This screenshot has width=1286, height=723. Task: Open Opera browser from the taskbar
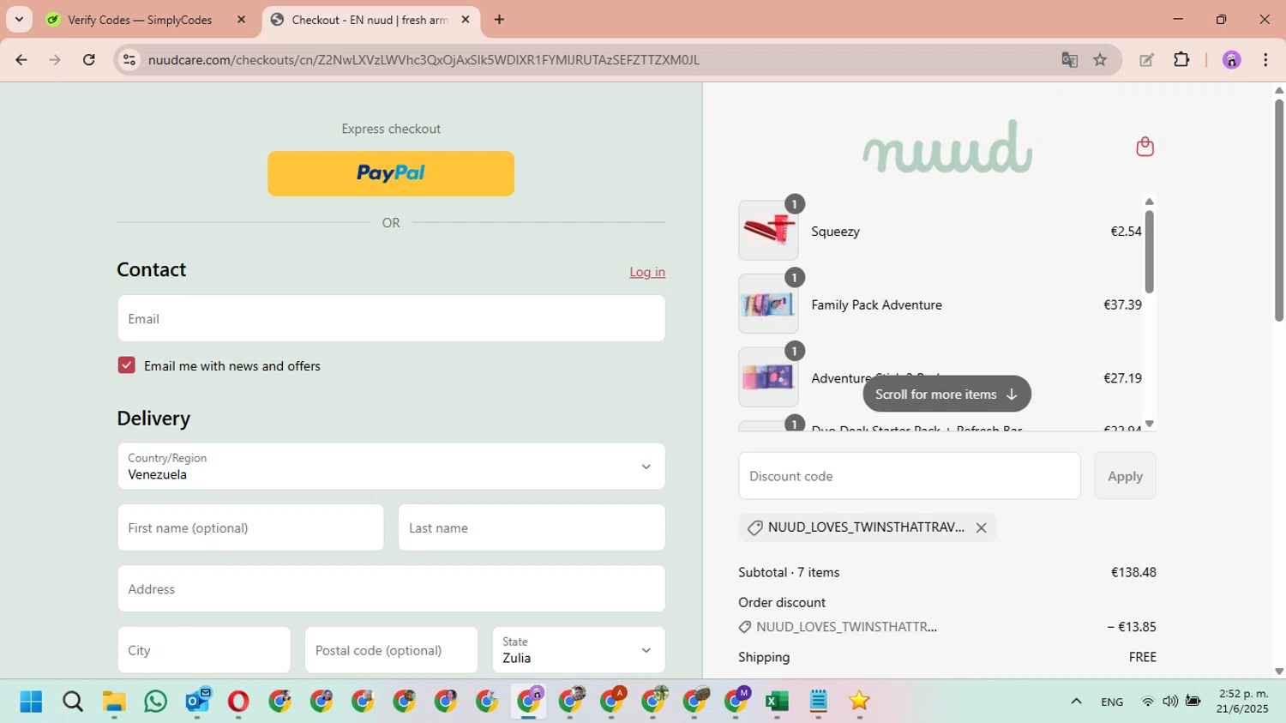click(238, 702)
